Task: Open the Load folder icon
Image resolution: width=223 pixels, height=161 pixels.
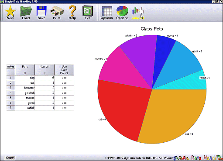Action: pos(26,13)
